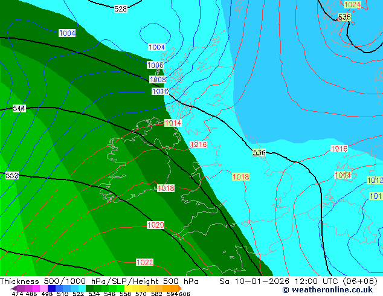
Task: Click the weatheronline.co.uk copyright link
Action: [x=327, y=290]
